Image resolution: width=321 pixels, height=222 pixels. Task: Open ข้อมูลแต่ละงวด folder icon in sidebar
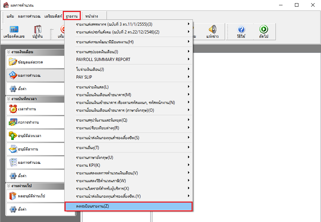pos(13,62)
